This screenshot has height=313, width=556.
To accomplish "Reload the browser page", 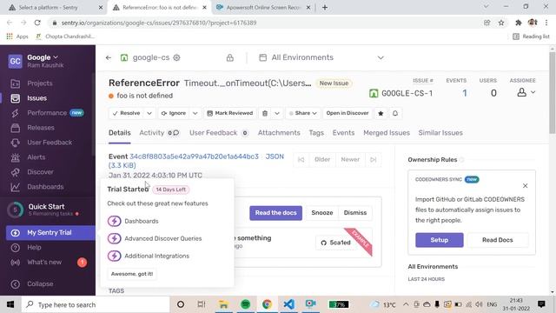I will 37,23.
